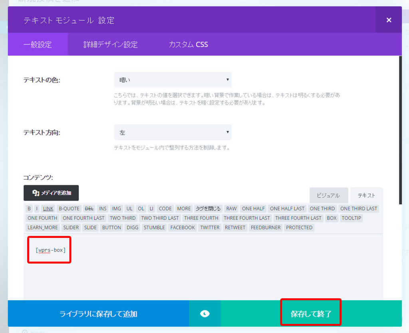The image size is (409, 333).
Task: Insert an IMG tag
Action: (116, 209)
